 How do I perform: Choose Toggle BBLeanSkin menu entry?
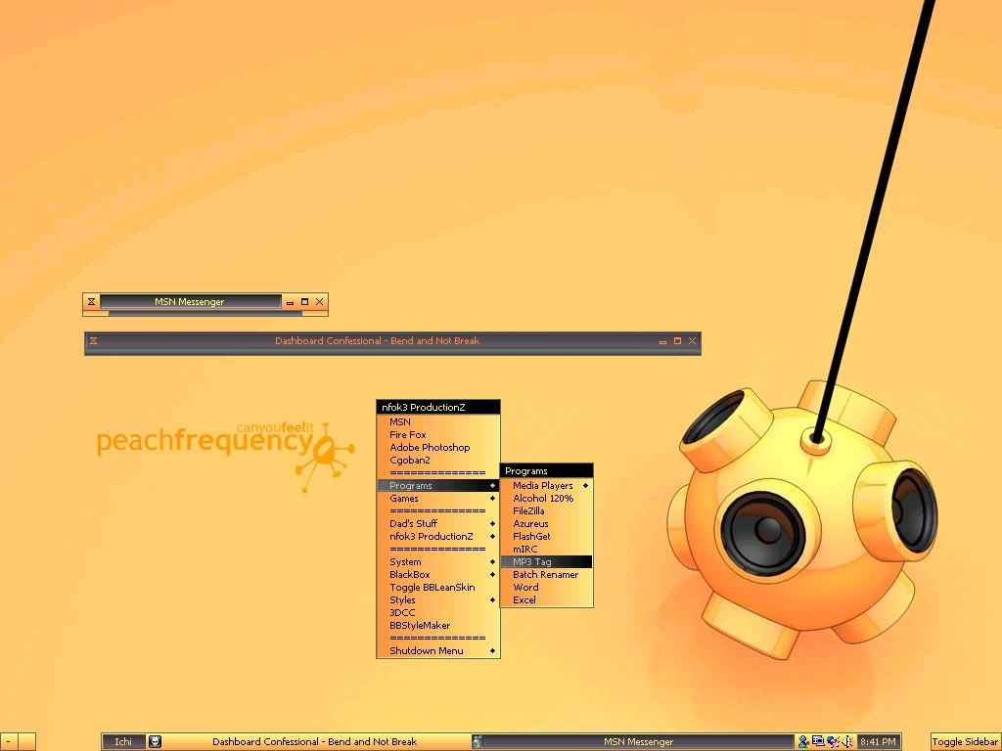click(x=438, y=588)
